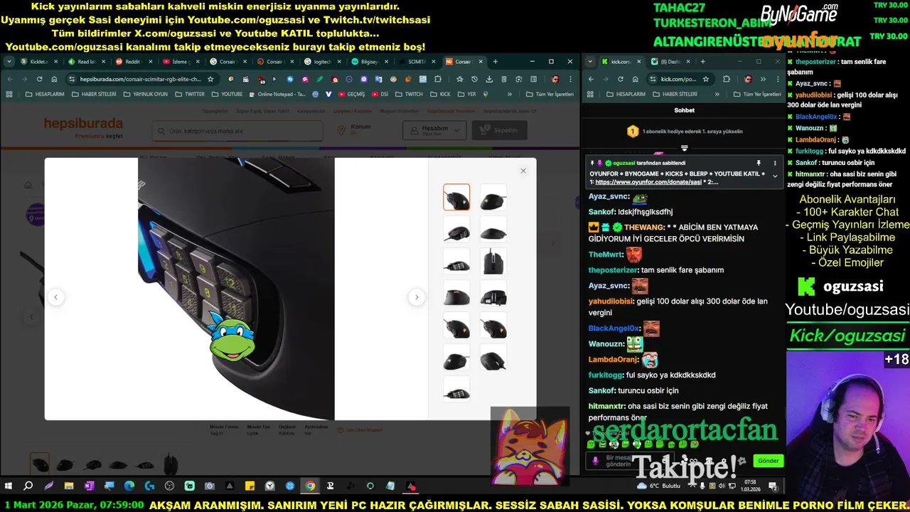910x512 pixels.
Task: Open File Explorer from taskbar
Action: [x=69, y=486]
